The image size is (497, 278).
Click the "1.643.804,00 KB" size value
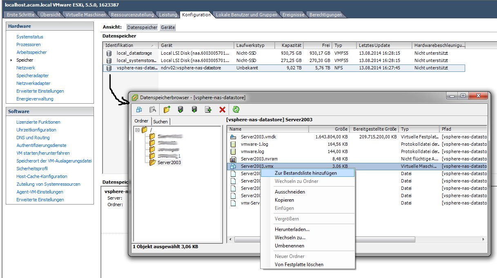(332, 137)
